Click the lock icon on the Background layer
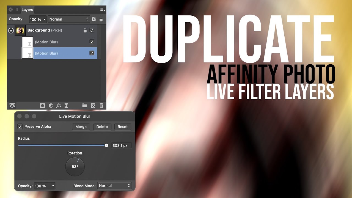Image resolution: width=352 pixels, height=198 pixels. 85,30
